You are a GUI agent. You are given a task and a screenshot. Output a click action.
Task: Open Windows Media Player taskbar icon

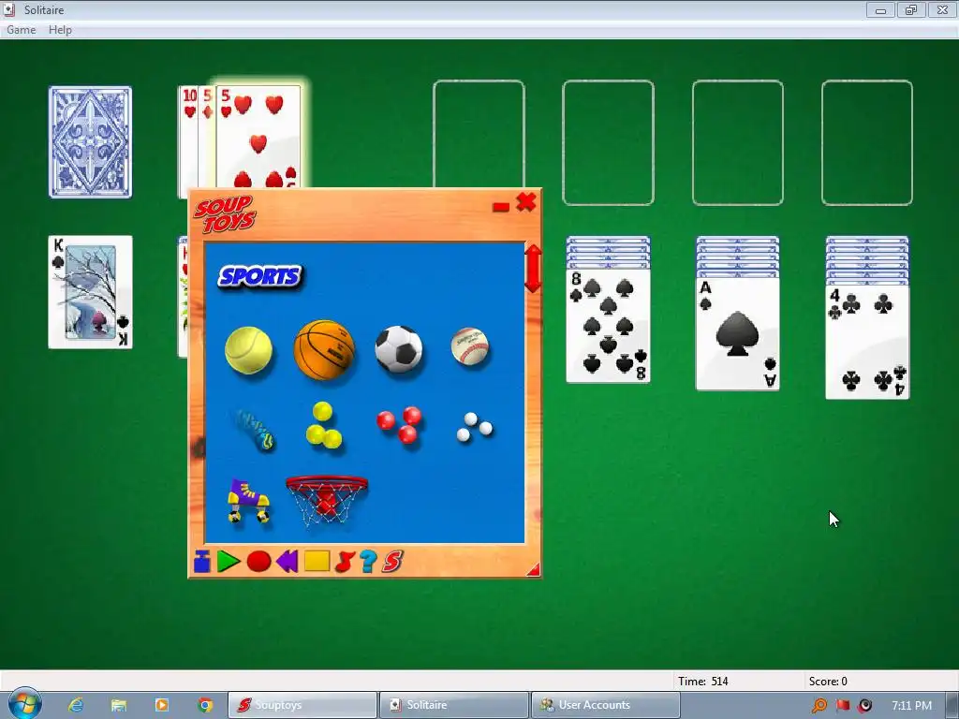click(x=161, y=705)
